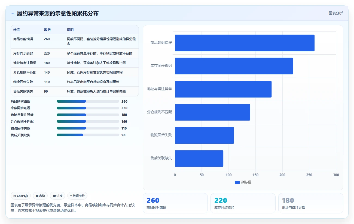354x224 pixels.
Task: Open the 220 库存同步延迟 data card
Action: click(243, 203)
